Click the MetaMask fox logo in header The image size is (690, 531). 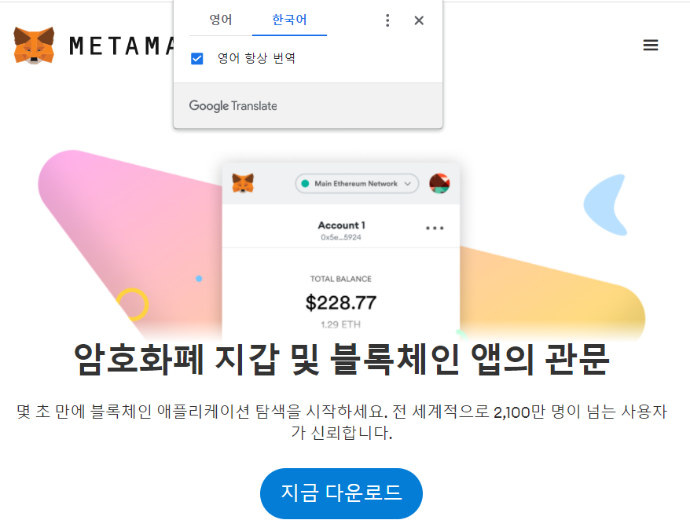(34, 46)
